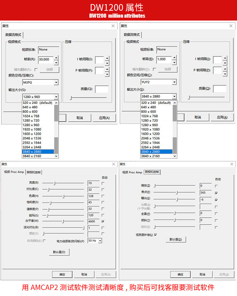
Task: Open the MJPG color space dropdown
Action: (x=56, y=82)
